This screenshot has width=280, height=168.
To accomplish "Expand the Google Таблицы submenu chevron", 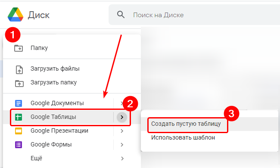I will click(x=122, y=117).
